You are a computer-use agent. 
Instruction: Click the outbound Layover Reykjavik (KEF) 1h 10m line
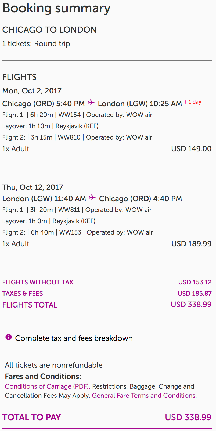click(50, 126)
